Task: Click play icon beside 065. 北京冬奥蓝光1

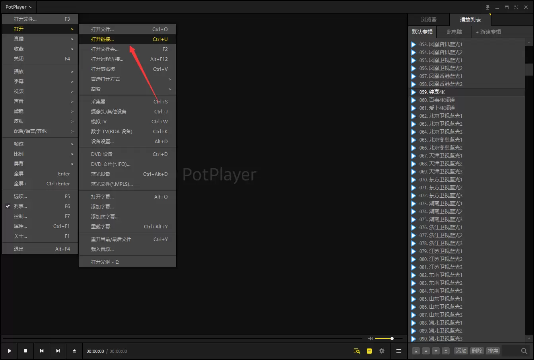Action: pos(414,140)
